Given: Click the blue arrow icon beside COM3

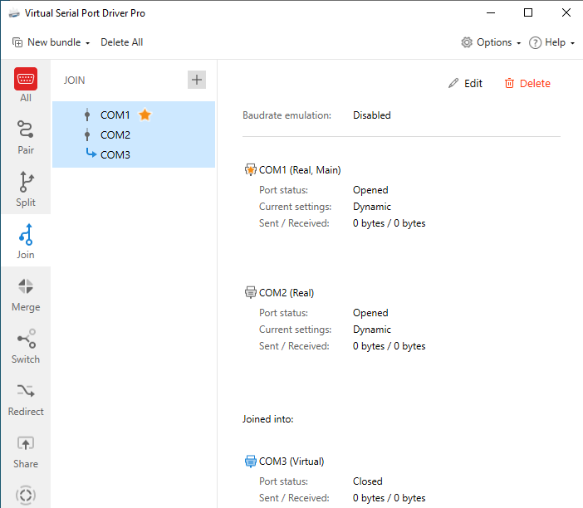Looking at the screenshot, I should coord(91,153).
